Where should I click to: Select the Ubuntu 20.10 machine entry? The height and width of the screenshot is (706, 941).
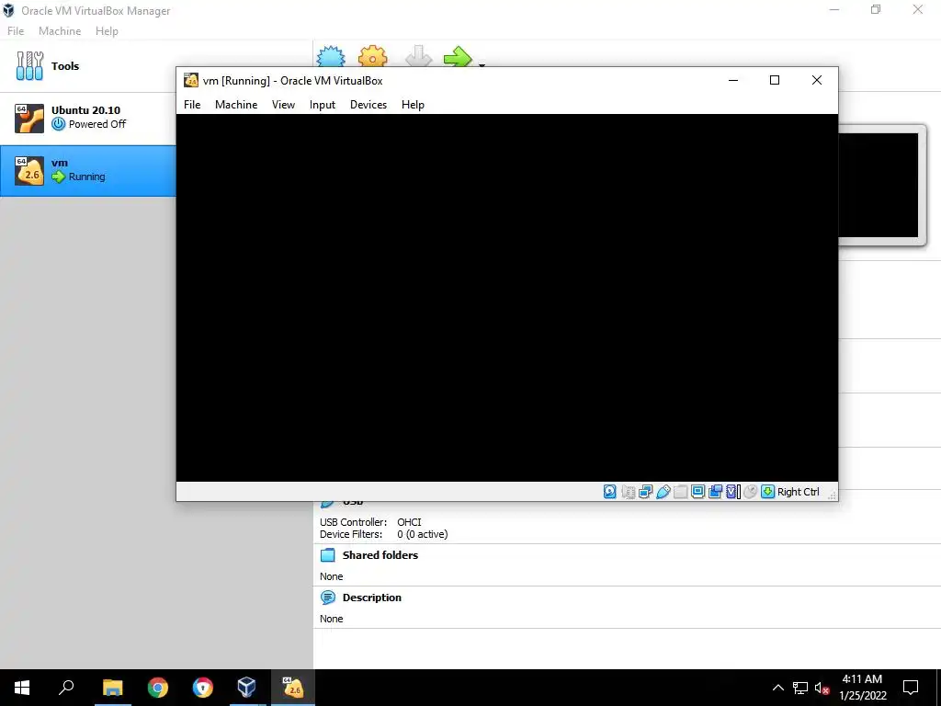tap(87, 118)
